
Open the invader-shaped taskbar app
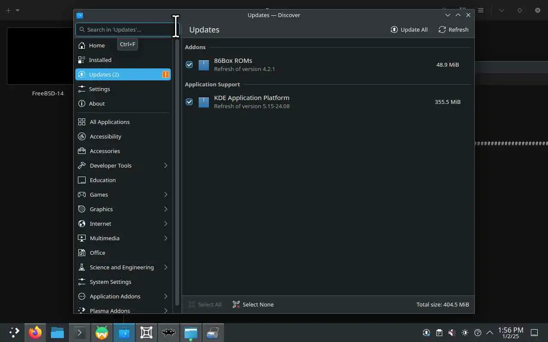point(169,332)
